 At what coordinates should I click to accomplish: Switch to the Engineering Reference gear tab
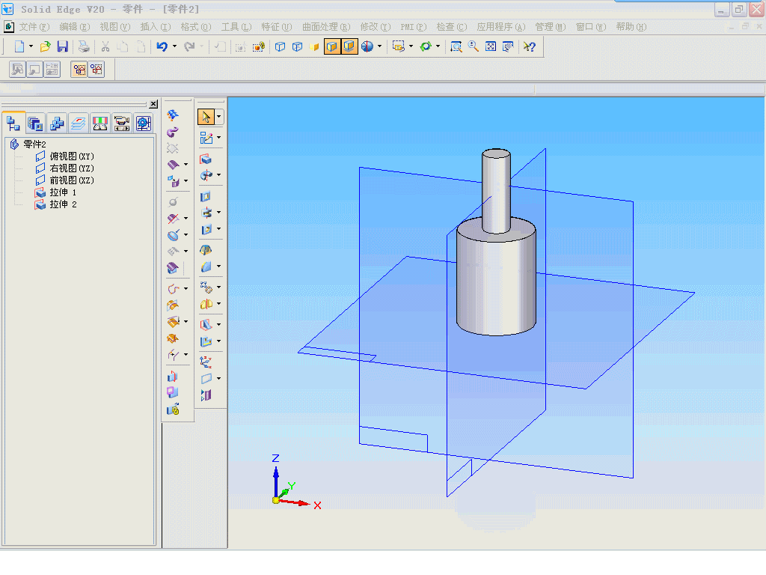pos(143,124)
